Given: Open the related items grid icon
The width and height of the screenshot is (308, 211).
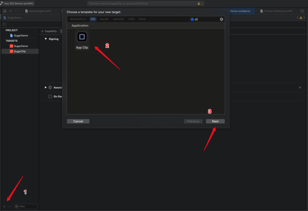Looking at the screenshot, I should 5,11.
